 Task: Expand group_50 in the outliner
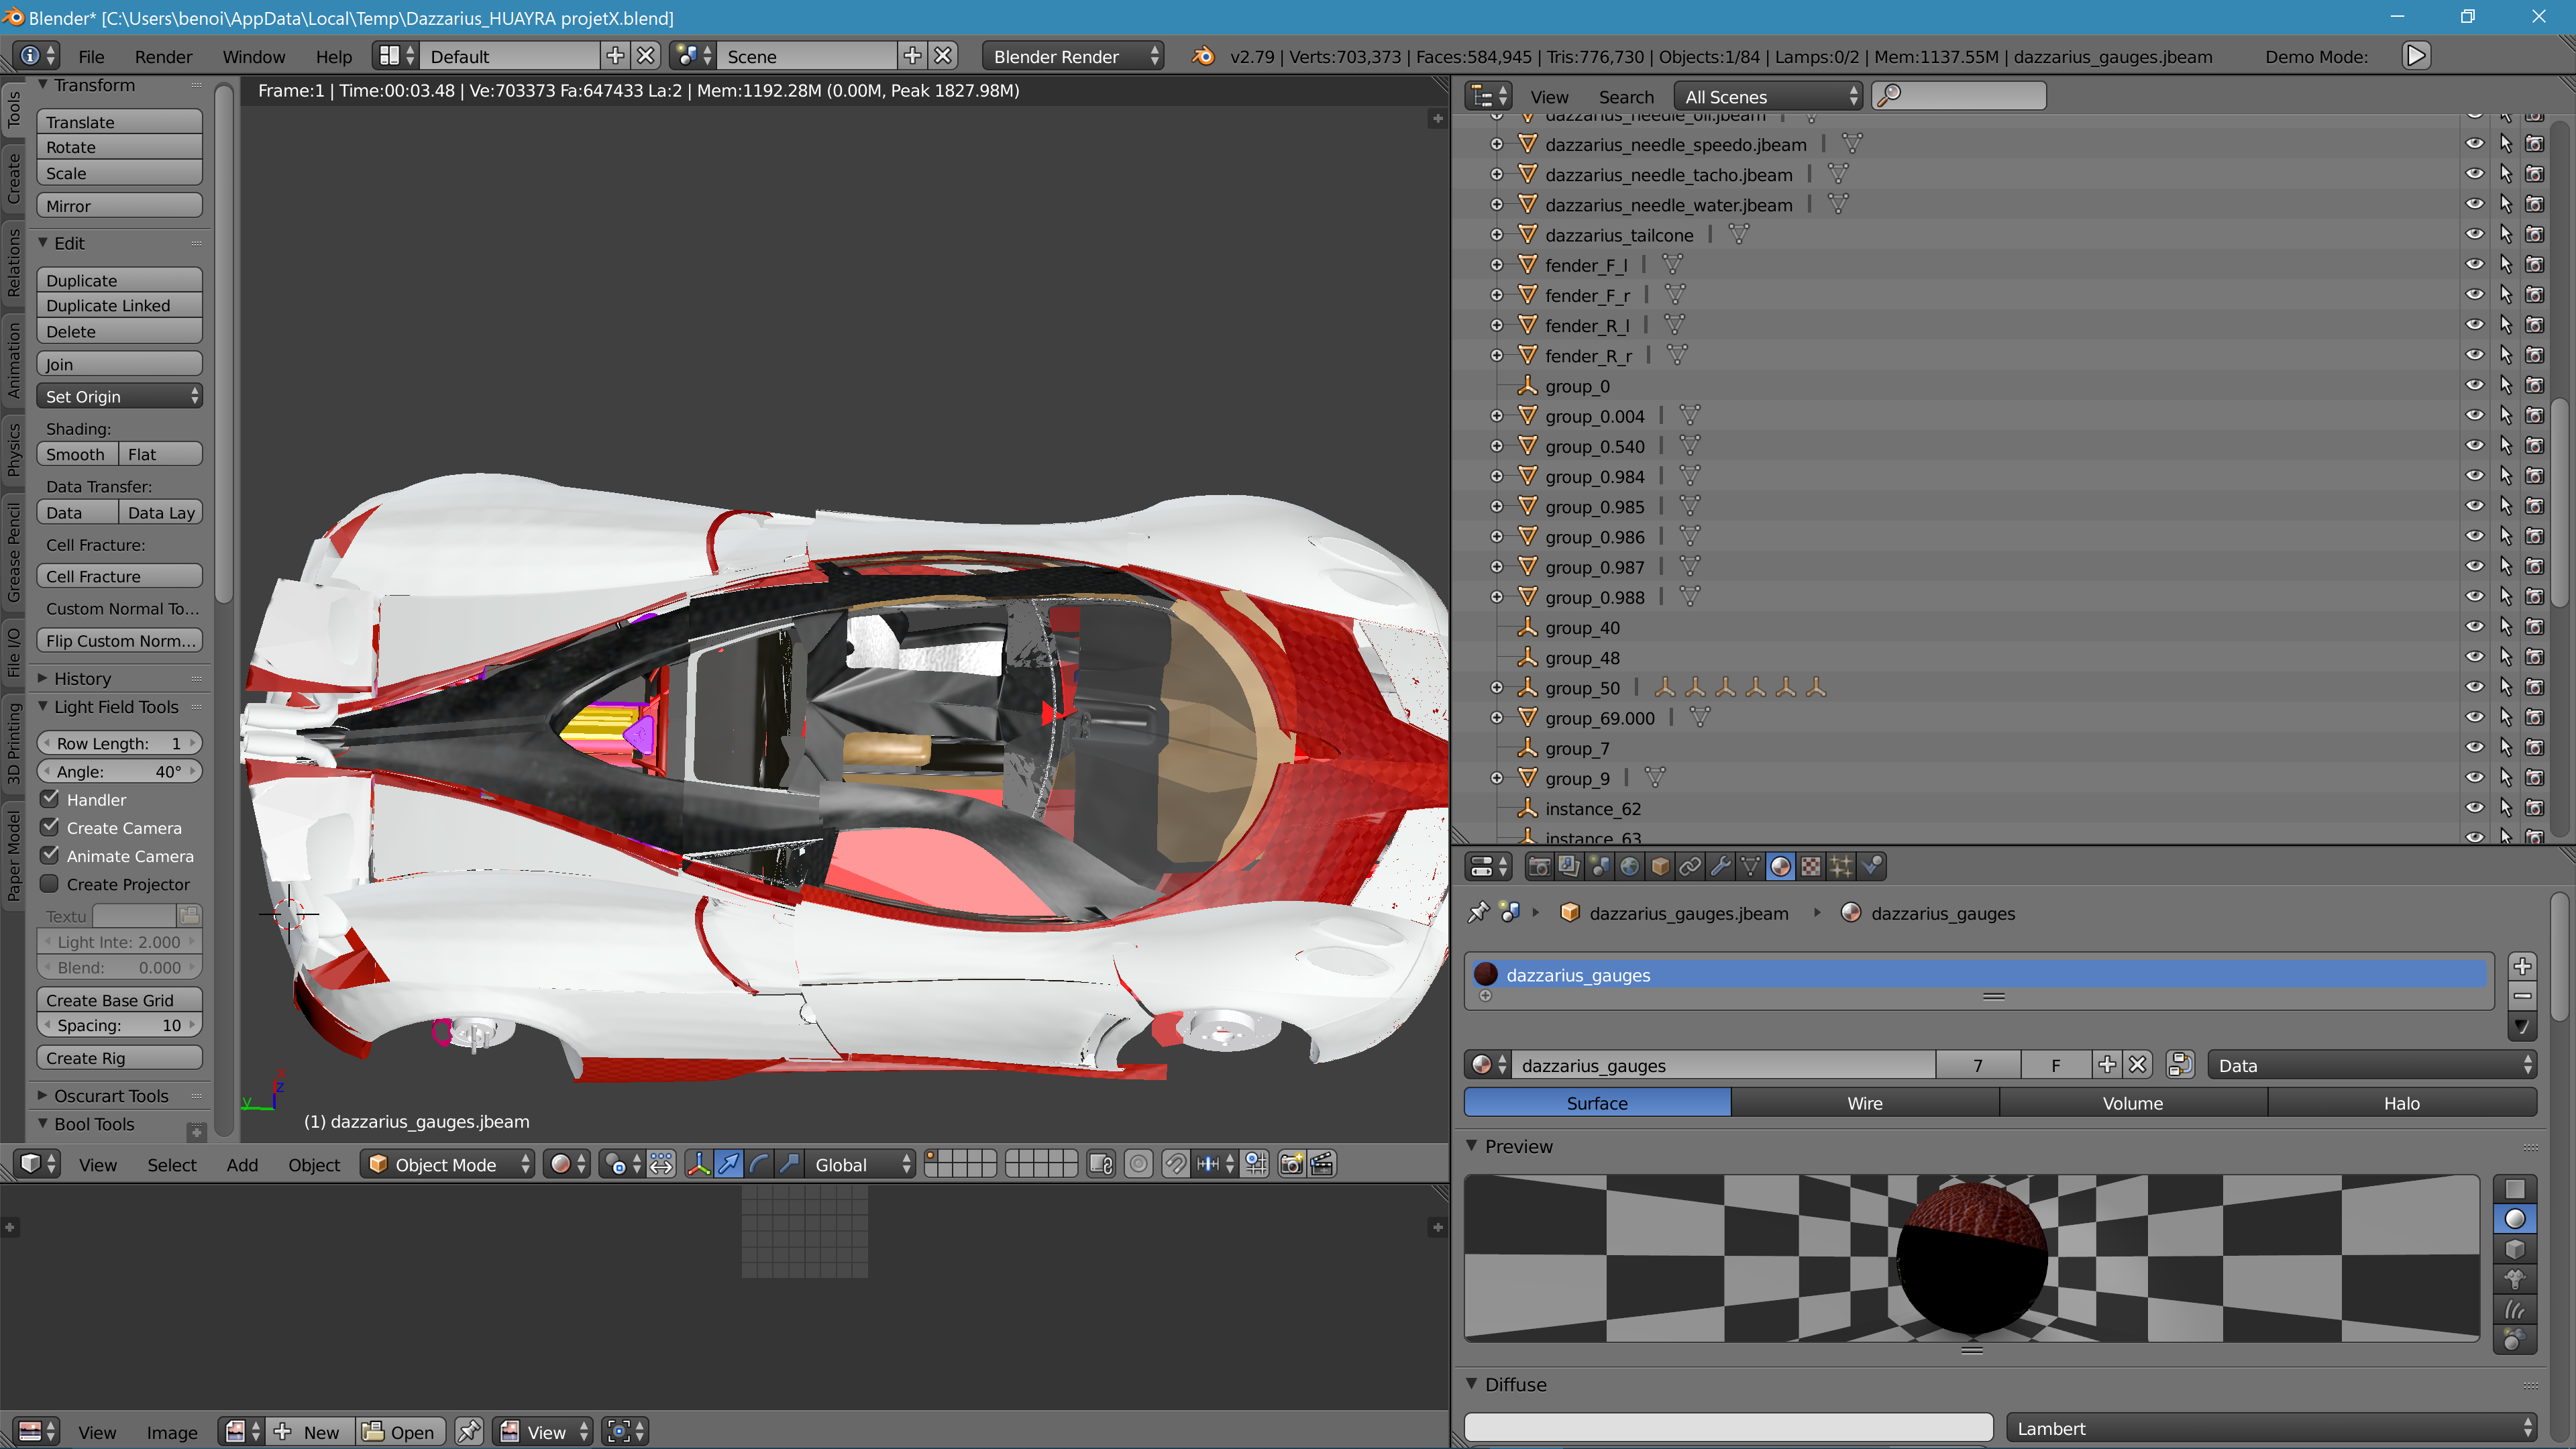pyautogui.click(x=1497, y=688)
